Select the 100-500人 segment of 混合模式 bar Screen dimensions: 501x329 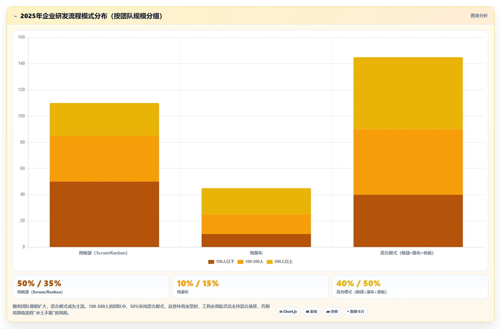(408, 162)
